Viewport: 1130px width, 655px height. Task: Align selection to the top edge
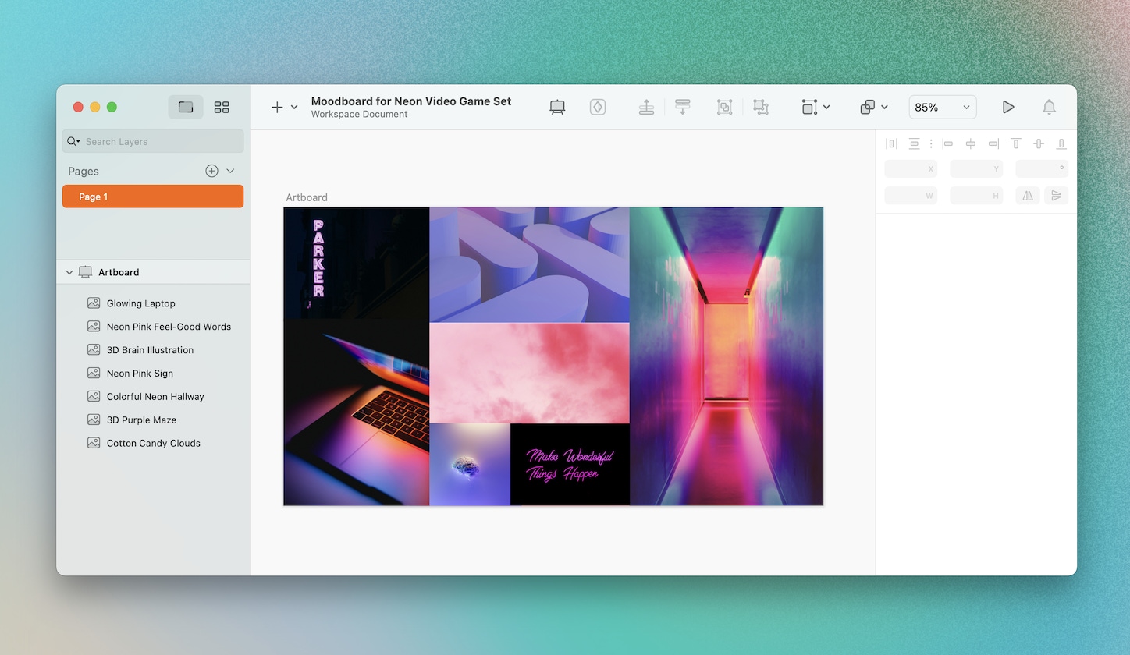(1015, 143)
